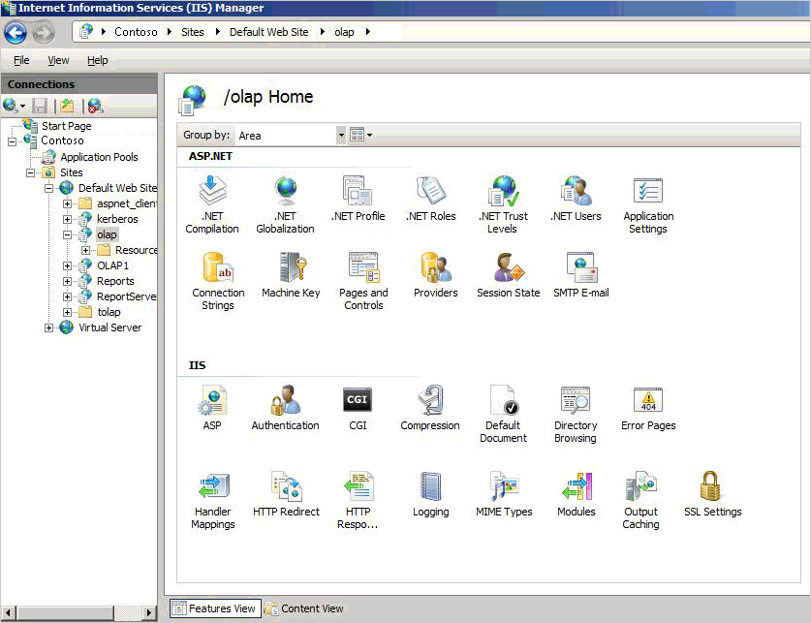
Task: Select Application Pools in Connections tree
Action: click(99, 157)
